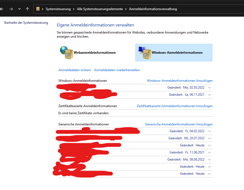
Task: Click the Anmeldedaten sichern link
Action: 75,70
